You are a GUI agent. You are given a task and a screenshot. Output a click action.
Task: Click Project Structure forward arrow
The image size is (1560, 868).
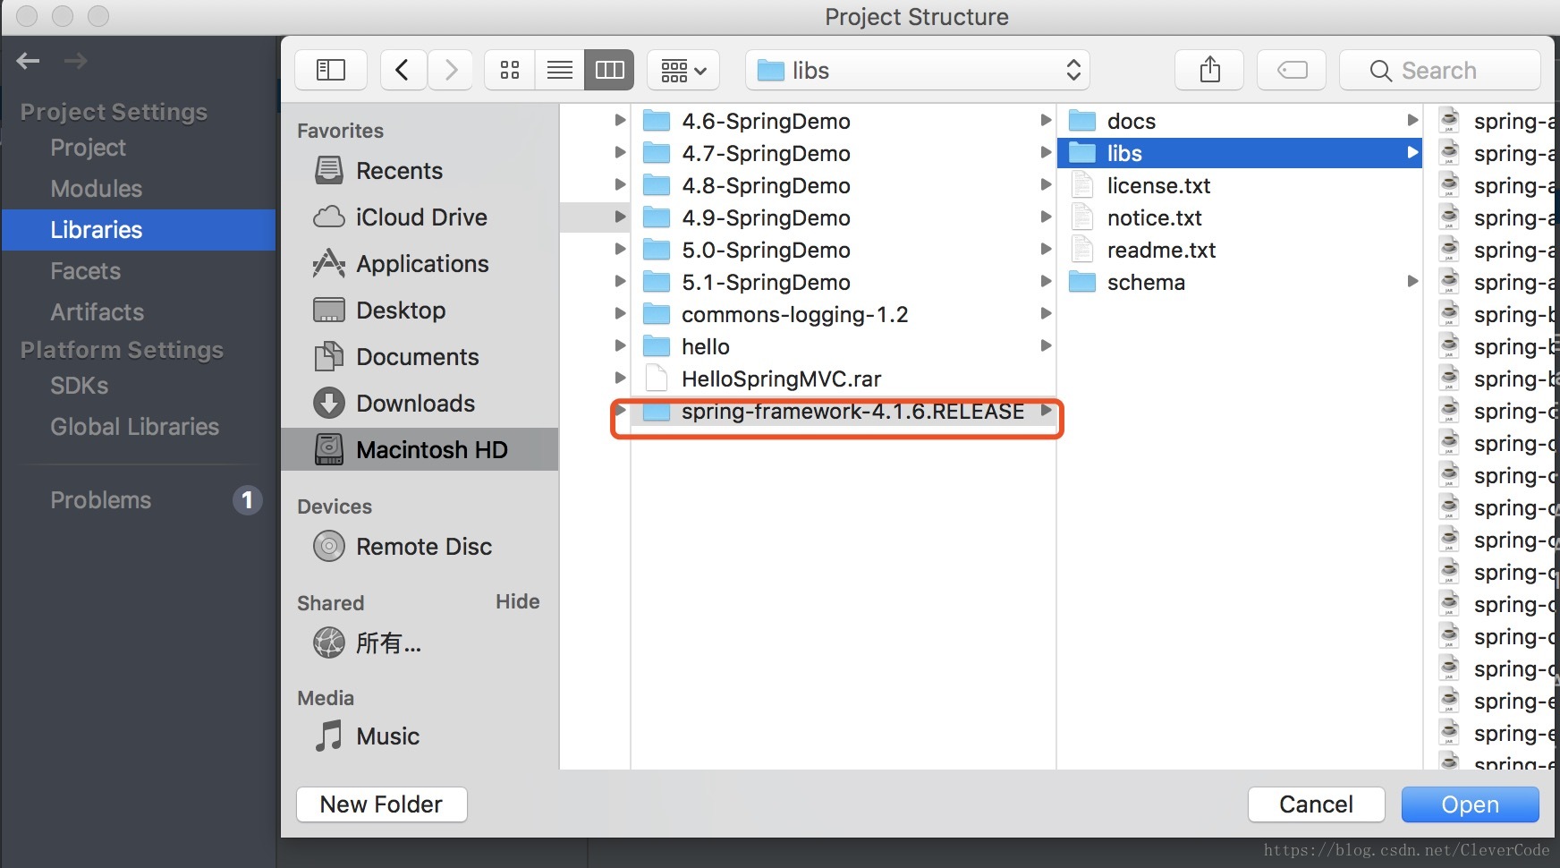[75, 61]
